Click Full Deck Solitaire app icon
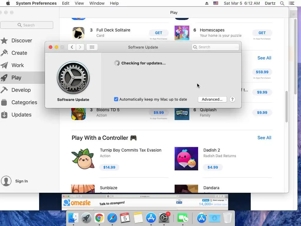 pyautogui.click(x=78, y=33)
